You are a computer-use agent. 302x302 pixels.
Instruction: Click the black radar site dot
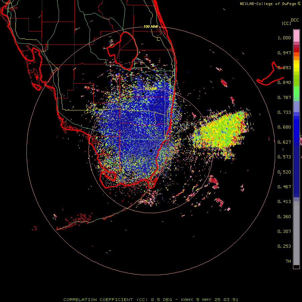151,151
